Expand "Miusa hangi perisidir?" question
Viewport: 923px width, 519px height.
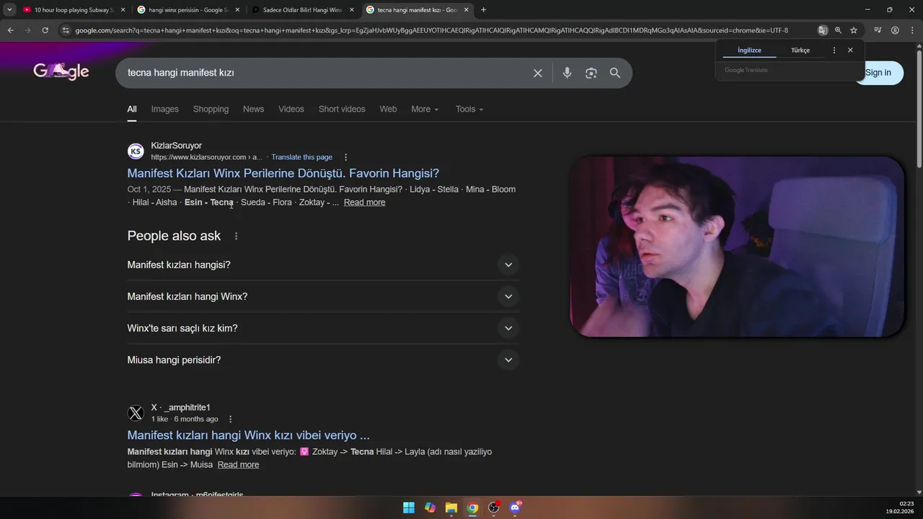[323, 360]
